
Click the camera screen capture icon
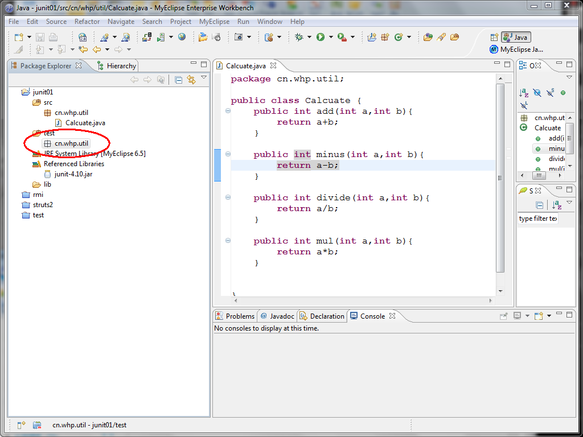coord(239,37)
